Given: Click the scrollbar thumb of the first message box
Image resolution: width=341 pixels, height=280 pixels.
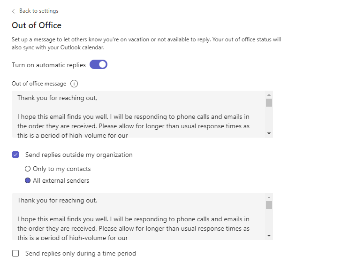Looking at the screenshot, I should [269, 103].
